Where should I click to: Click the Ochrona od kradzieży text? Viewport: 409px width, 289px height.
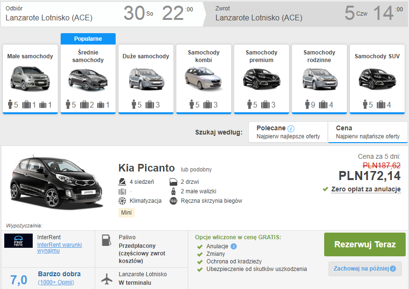234,262
